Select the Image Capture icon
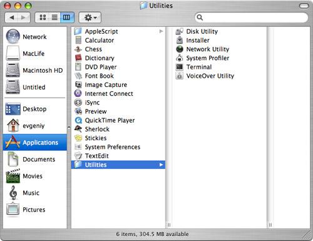The height and width of the screenshot is (241, 313). click(78, 85)
